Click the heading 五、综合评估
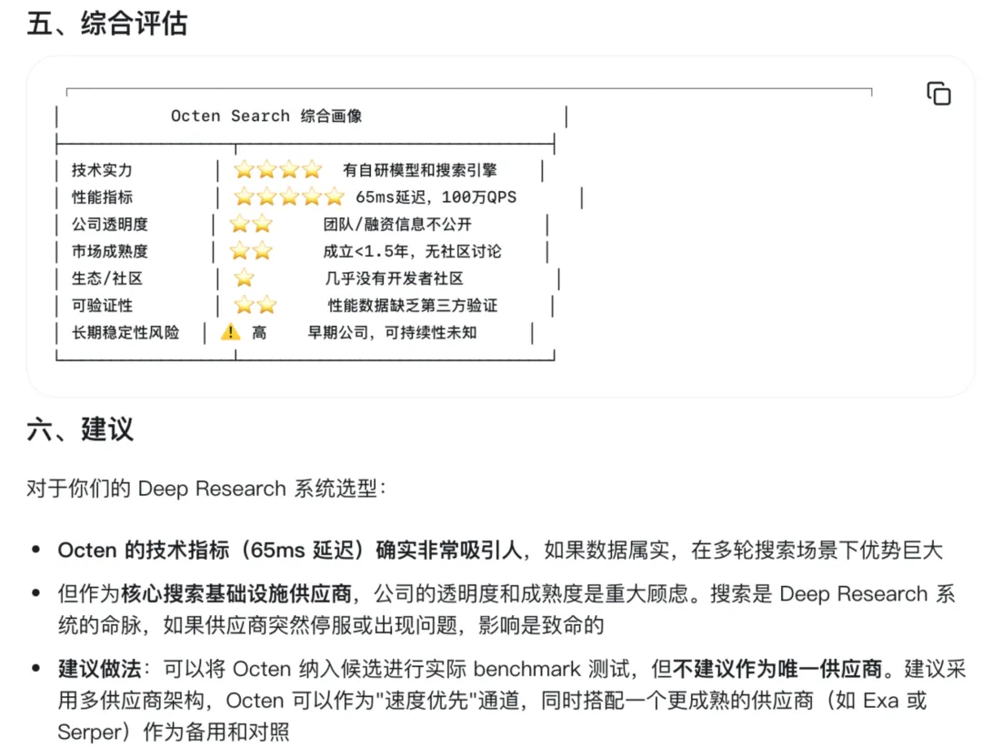The height and width of the screenshot is (748, 982). [107, 23]
